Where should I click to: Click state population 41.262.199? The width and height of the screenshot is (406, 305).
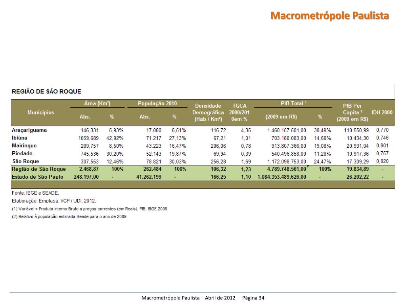pos(149,177)
